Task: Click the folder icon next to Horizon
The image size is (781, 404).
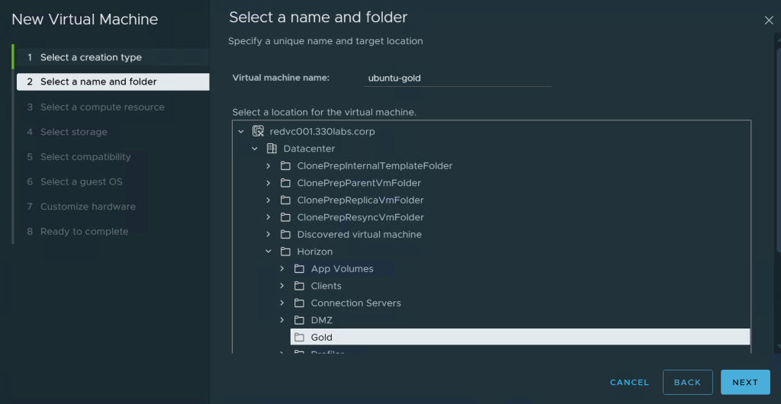Action: [x=285, y=252]
